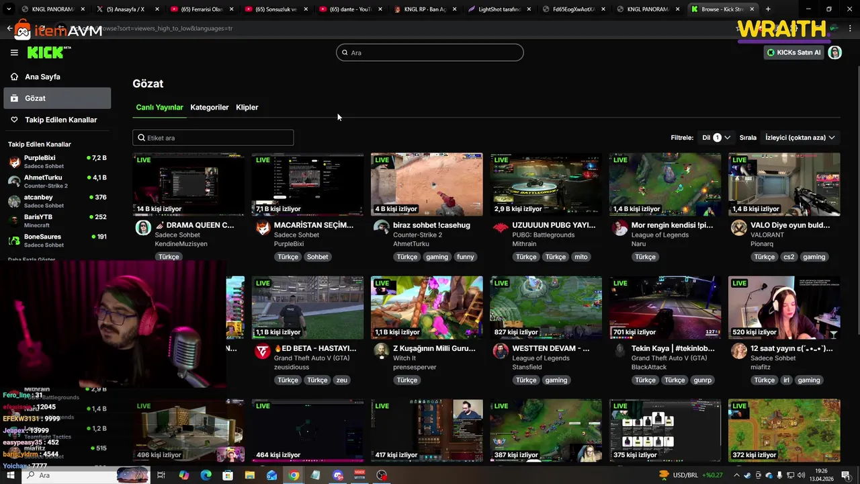860x484 pixels.
Task: Open Task View in taskbar
Action: click(x=161, y=475)
